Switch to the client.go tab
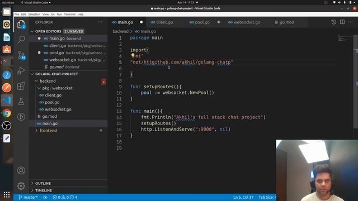 (x=164, y=22)
